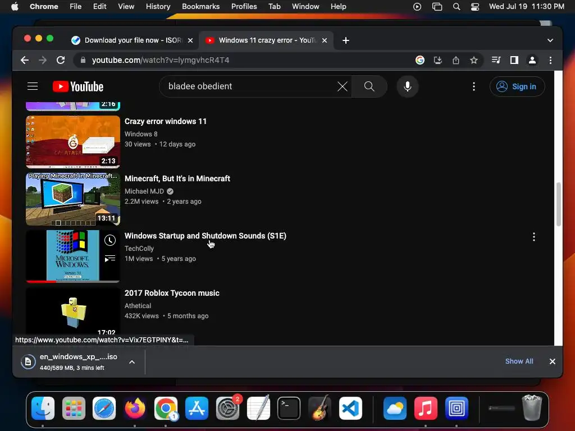This screenshot has height=431, width=575.
Task: Open the Apple menu
Action: tap(15, 7)
